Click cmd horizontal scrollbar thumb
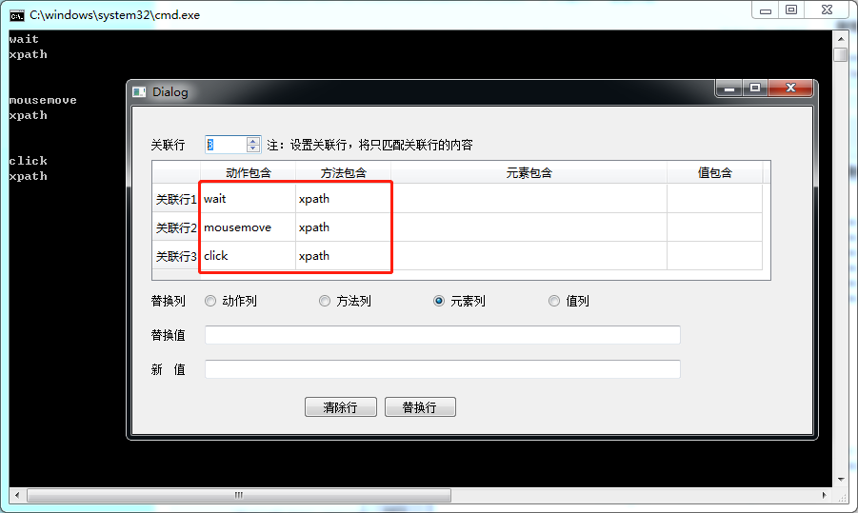This screenshot has height=513, width=858. click(239, 496)
